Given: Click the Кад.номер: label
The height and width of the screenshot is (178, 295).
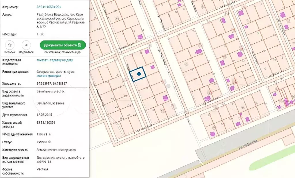Looking at the screenshot, I should (x=10, y=7).
